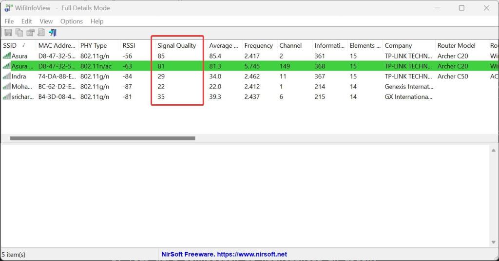Open the View menu
Image resolution: width=499 pixels, height=261 pixels.
pos(46,21)
